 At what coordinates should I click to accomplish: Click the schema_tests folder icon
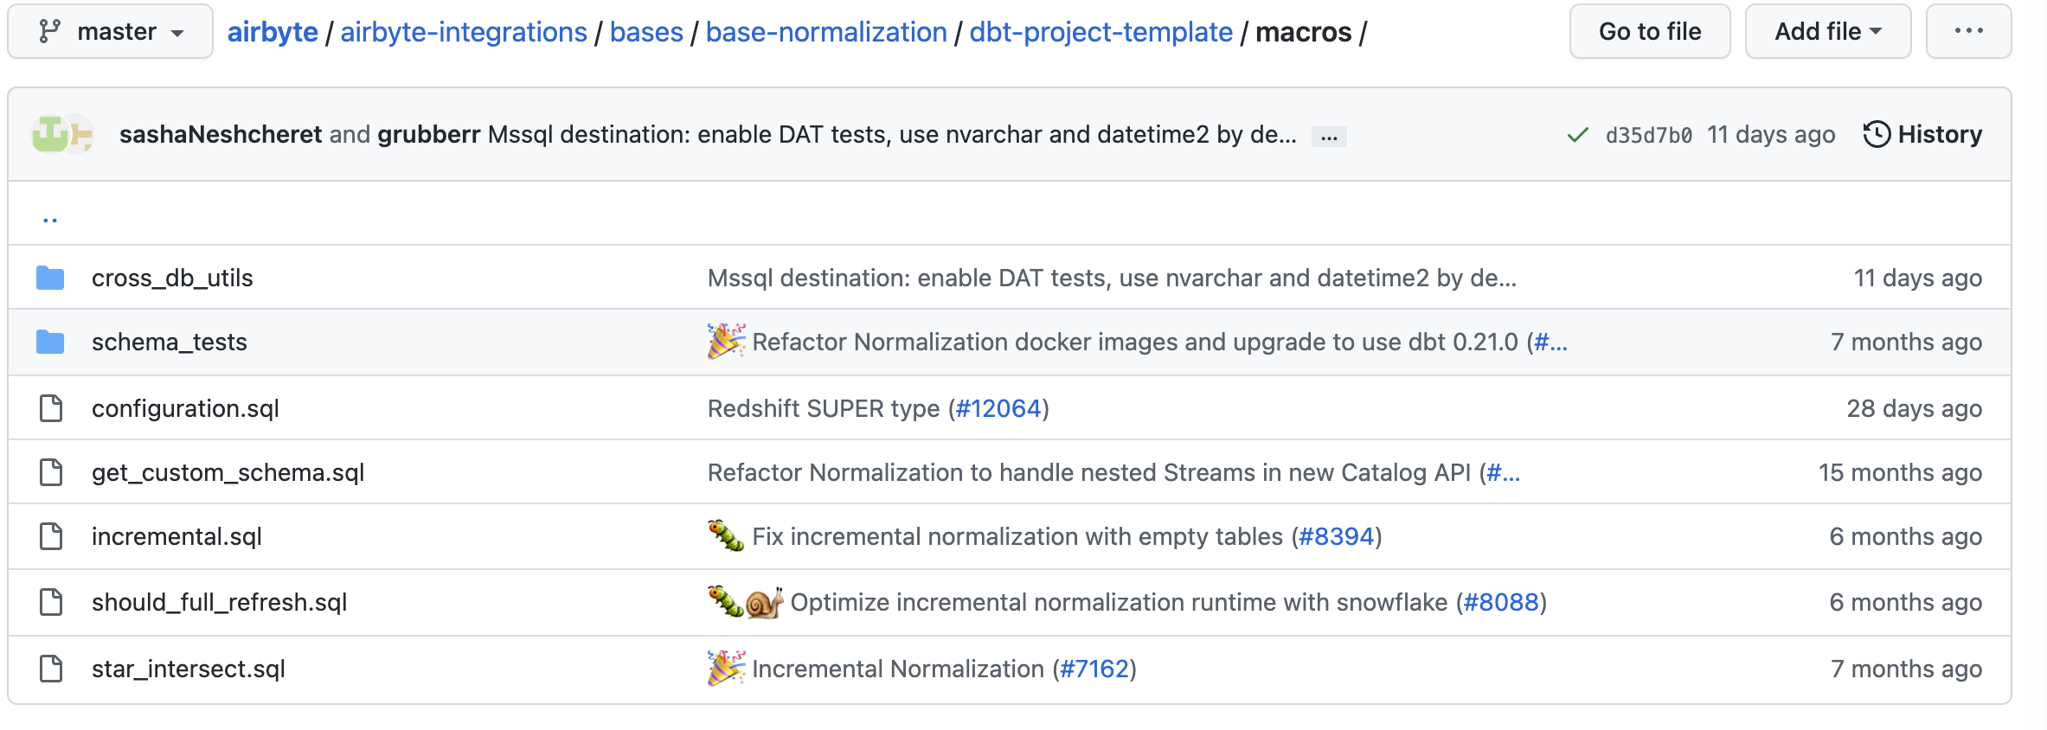50,343
